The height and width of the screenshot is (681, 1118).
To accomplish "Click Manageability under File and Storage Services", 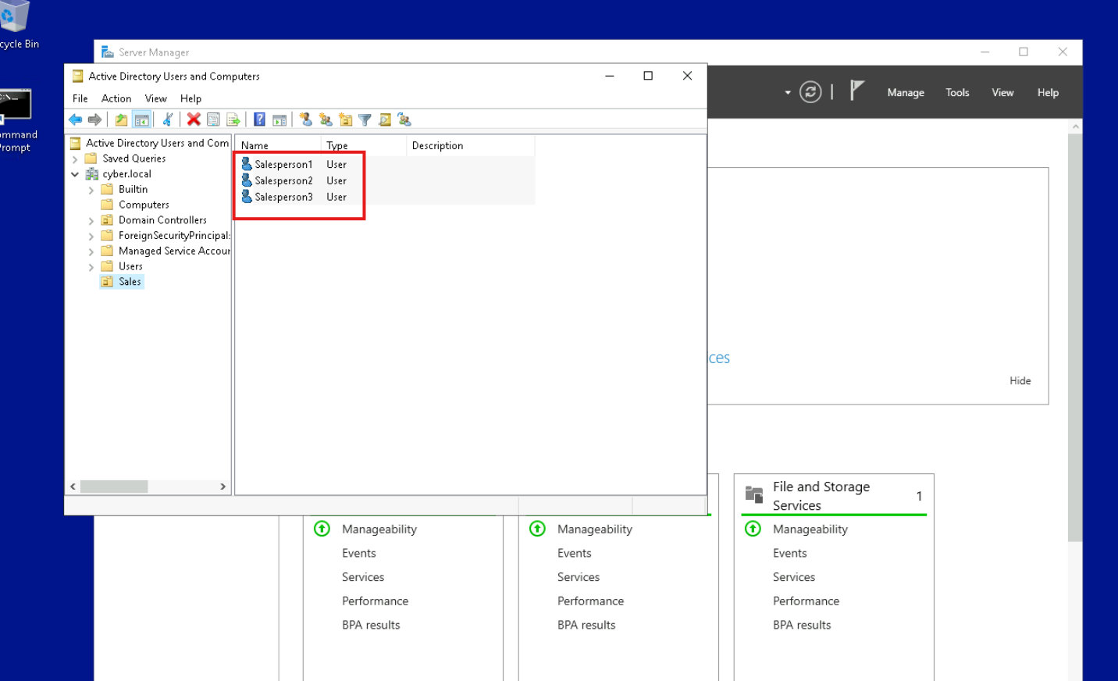I will (810, 529).
